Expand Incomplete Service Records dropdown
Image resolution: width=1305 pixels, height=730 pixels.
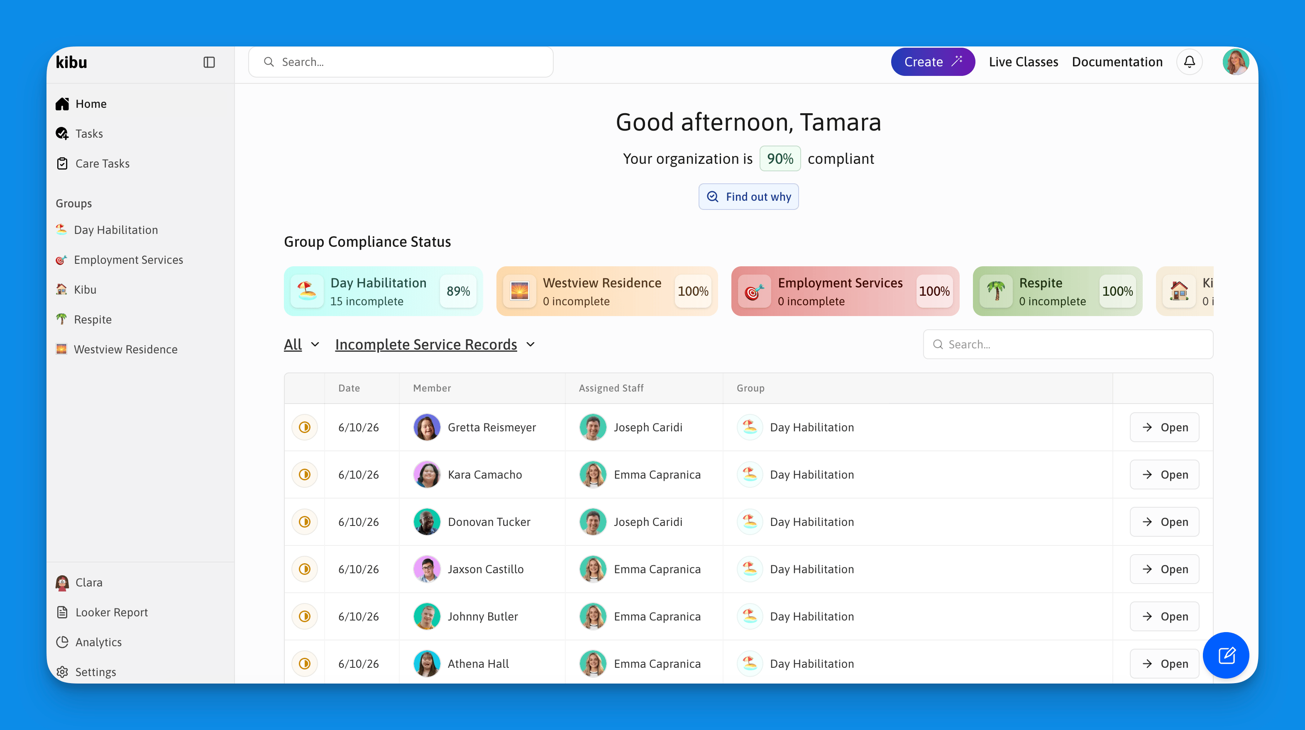pos(435,345)
